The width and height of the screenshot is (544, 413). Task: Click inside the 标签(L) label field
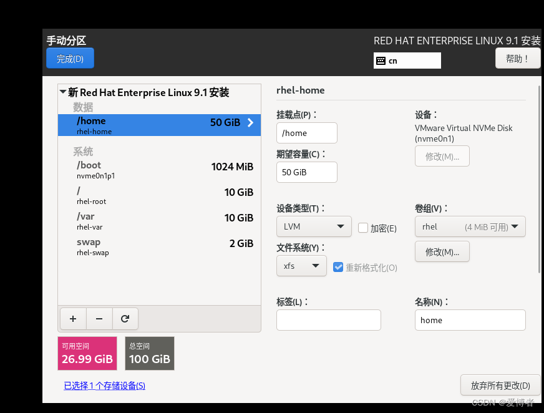(x=329, y=320)
